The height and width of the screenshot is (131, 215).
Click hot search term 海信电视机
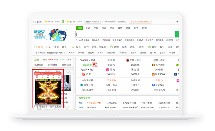[117, 40]
